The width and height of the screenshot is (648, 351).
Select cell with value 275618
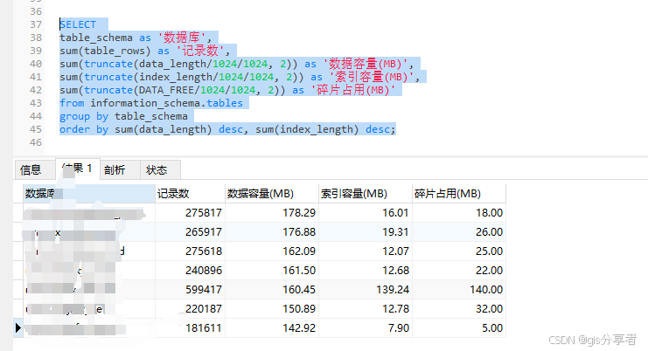[190, 251]
